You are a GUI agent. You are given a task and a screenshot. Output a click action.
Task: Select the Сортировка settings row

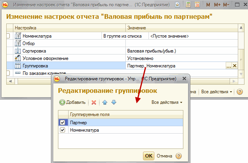pos(122,51)
